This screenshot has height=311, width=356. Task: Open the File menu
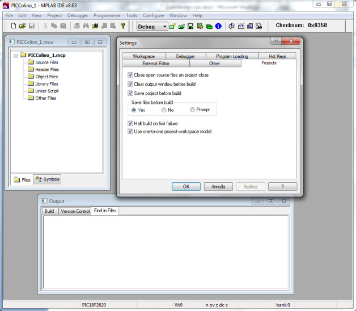tap(9, 15)
